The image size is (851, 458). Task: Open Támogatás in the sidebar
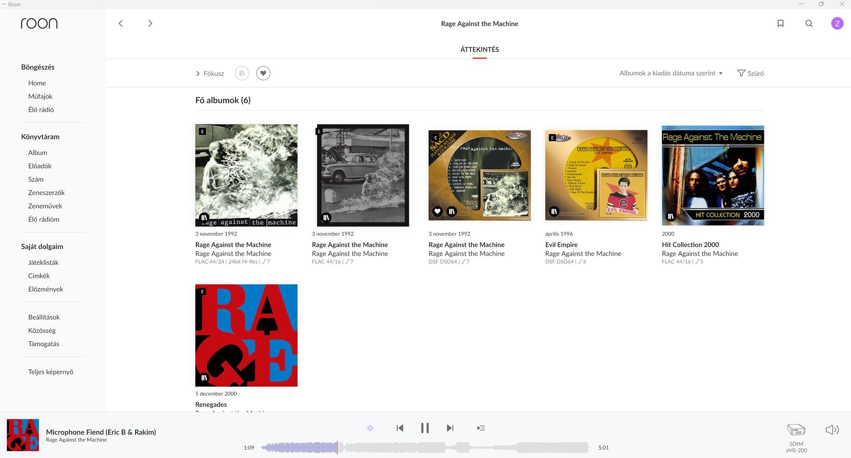click(44, 344)
